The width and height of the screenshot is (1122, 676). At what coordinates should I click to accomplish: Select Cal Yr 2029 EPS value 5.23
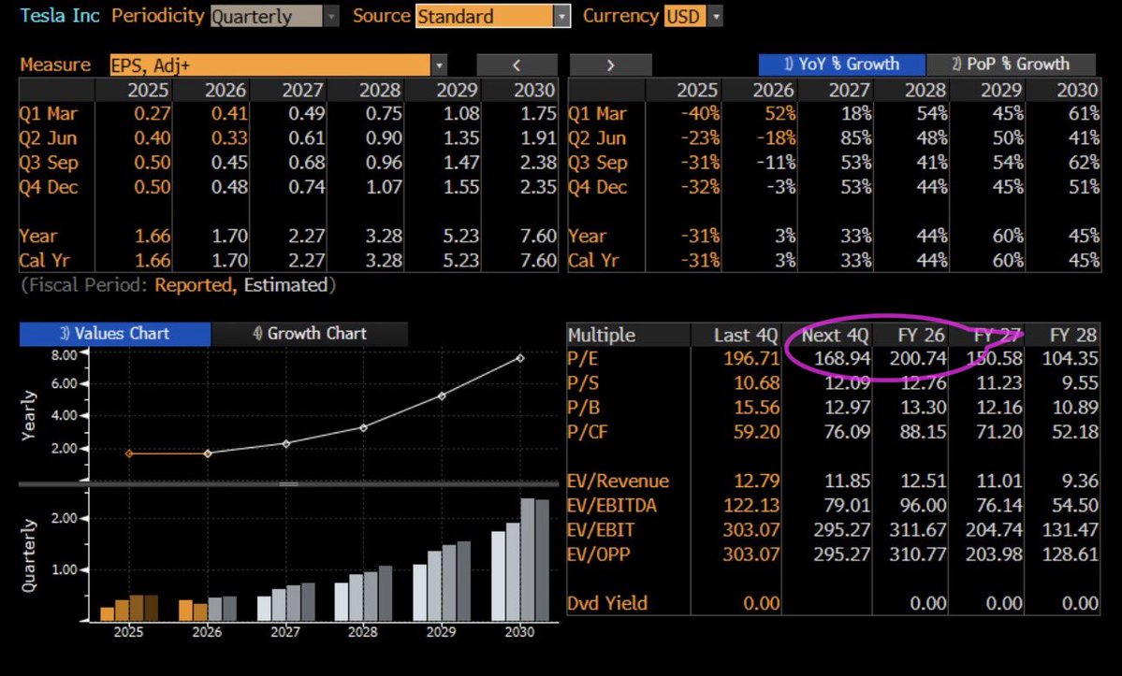(x=461, y=260)
